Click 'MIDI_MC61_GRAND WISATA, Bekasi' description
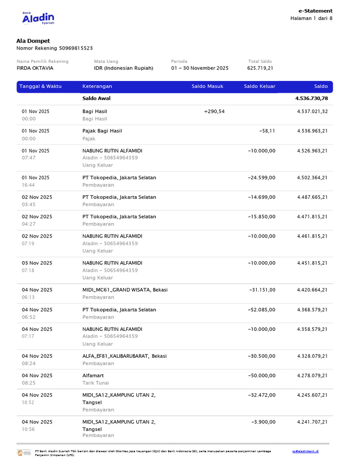The width and height of the screenshot is (349, 466). coord(125,290)
